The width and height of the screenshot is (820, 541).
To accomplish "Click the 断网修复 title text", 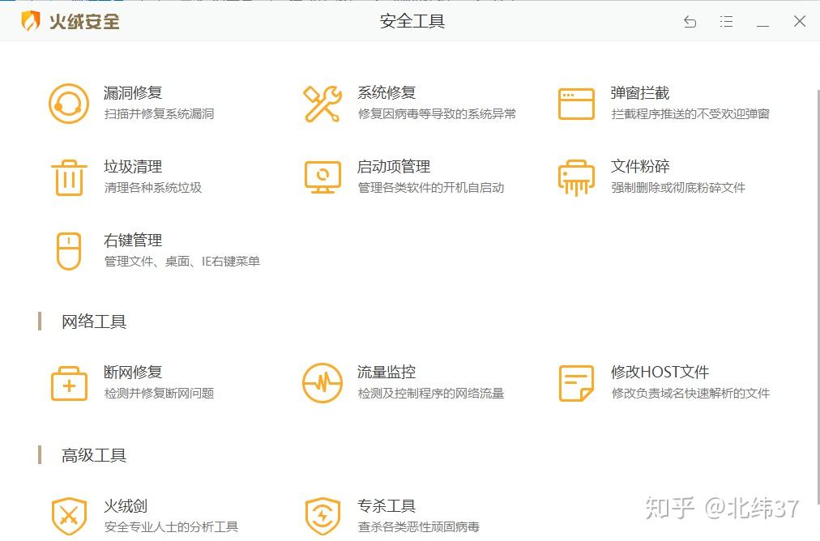I will click(133, 373).
